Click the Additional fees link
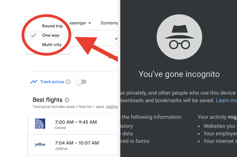The width and height of the screenshot is (237, 157). coord(112,107)
